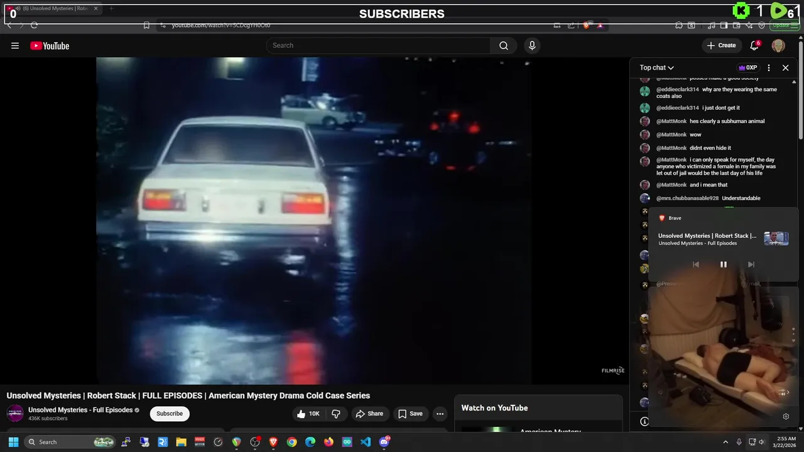Click the video player frame
The width and height of the screenshot is (804, 452).
[x=314, y=220]
